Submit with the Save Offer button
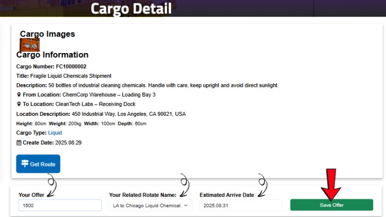Image resolution: width=386 pixels, height=217 pixels. tap(331, 205)
